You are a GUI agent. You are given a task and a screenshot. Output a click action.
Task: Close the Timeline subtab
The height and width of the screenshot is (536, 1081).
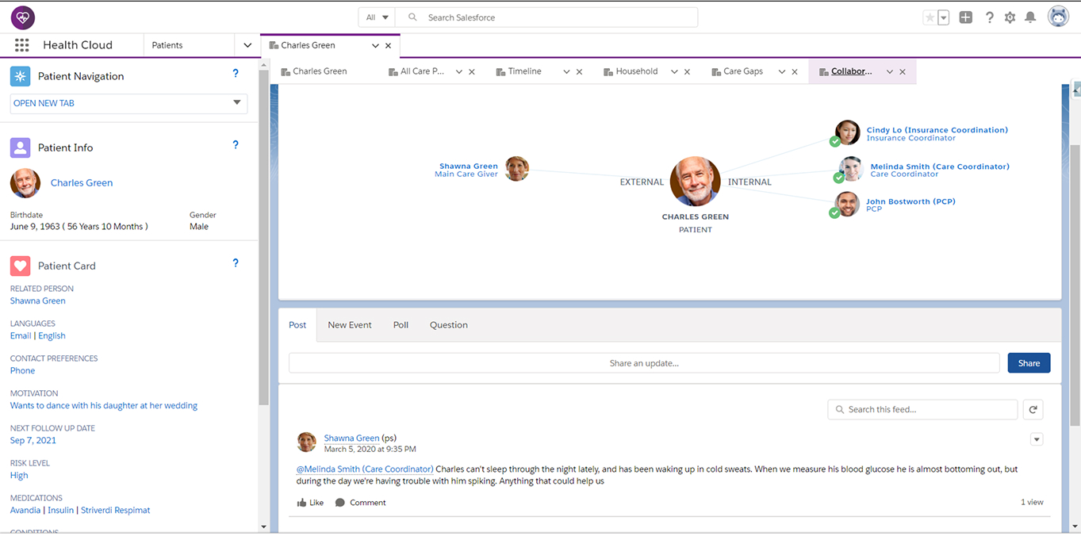click(580, 71)
